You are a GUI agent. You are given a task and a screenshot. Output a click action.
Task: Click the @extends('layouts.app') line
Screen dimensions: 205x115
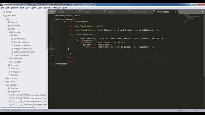click(x=68, y=15)
